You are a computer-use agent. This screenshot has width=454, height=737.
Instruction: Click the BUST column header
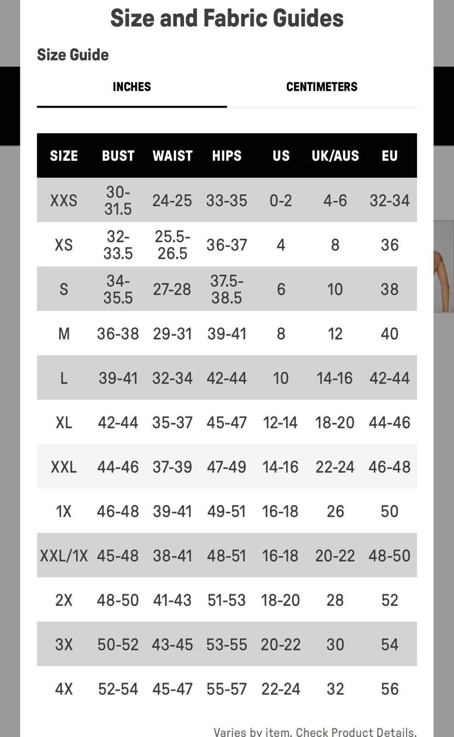118,156
